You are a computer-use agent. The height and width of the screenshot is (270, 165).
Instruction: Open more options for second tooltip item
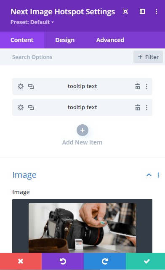click(x=146, y=107)
